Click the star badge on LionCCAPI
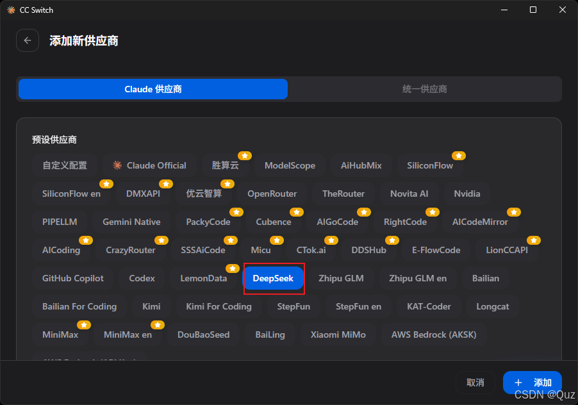 point(534,240)
